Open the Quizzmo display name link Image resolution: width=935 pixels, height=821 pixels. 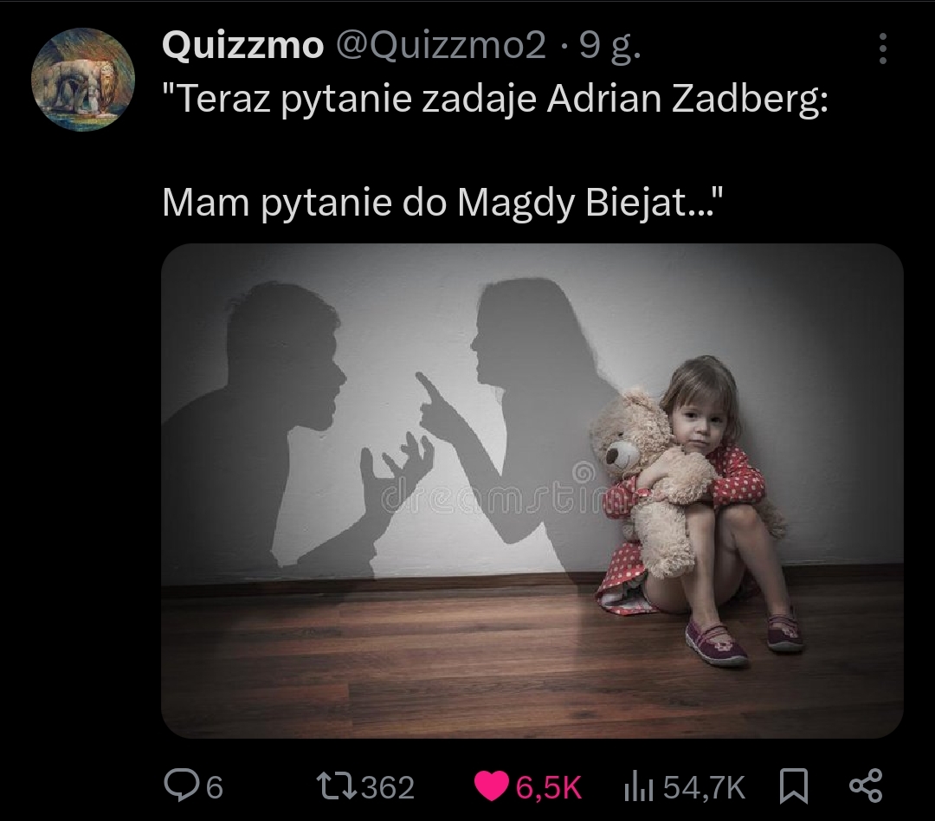click(242, 45)
